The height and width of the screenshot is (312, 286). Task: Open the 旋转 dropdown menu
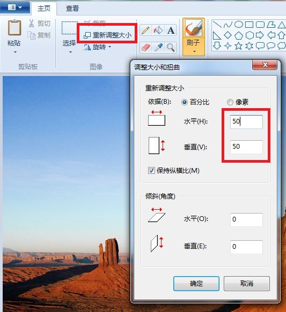[98, 47]
